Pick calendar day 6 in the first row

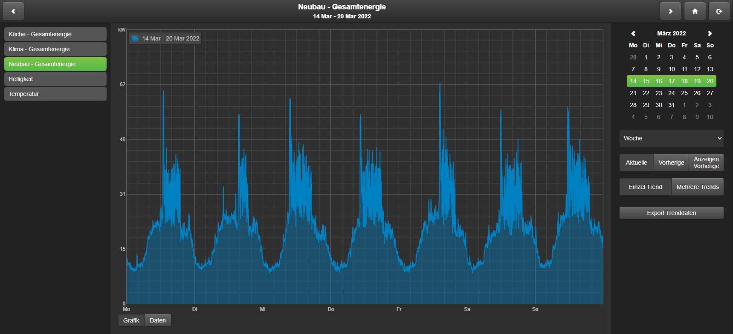pos(710,57)
